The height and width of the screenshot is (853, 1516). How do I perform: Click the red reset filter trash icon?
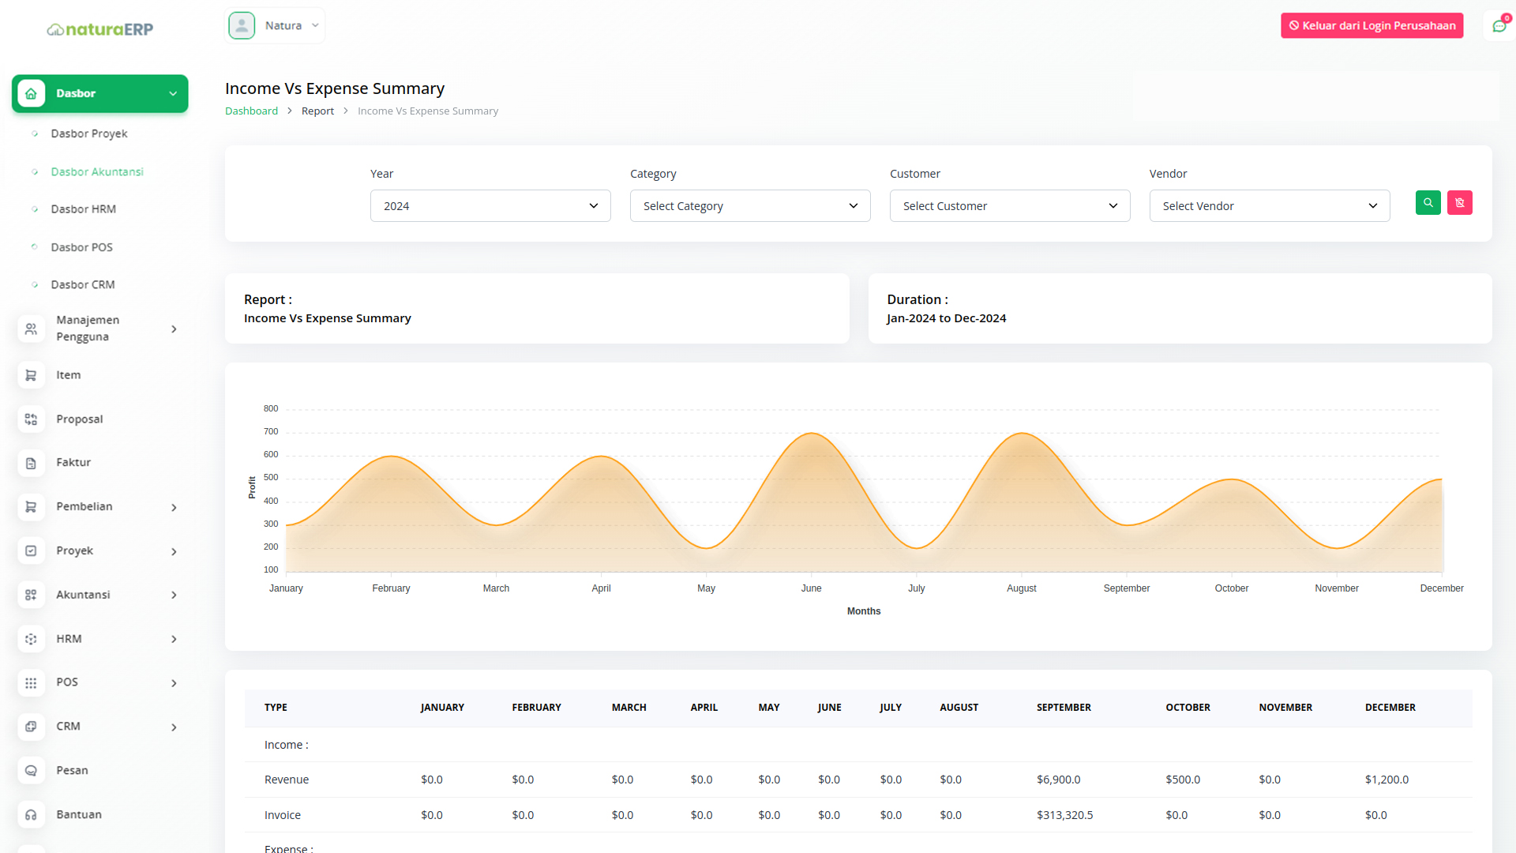click(1459, 203)
